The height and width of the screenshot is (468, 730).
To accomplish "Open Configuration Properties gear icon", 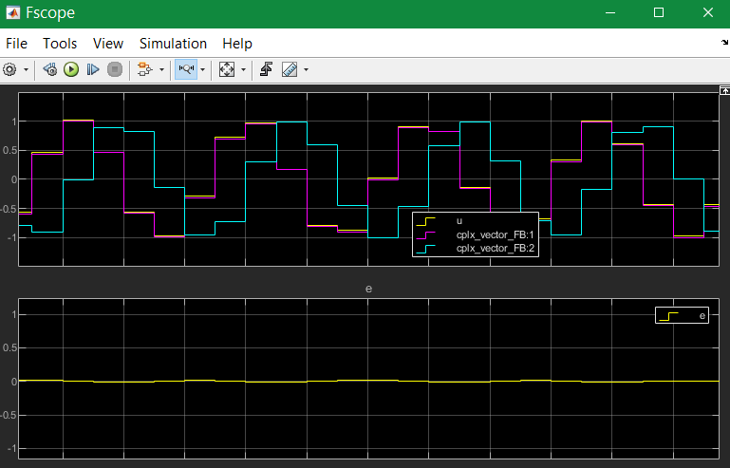I will pos(9,70).
